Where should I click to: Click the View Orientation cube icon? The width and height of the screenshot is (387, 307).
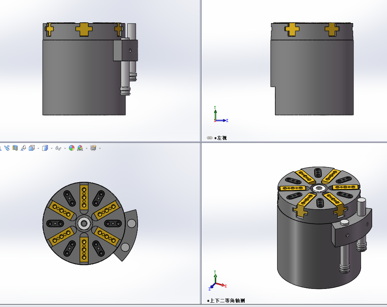click(32, 148)
